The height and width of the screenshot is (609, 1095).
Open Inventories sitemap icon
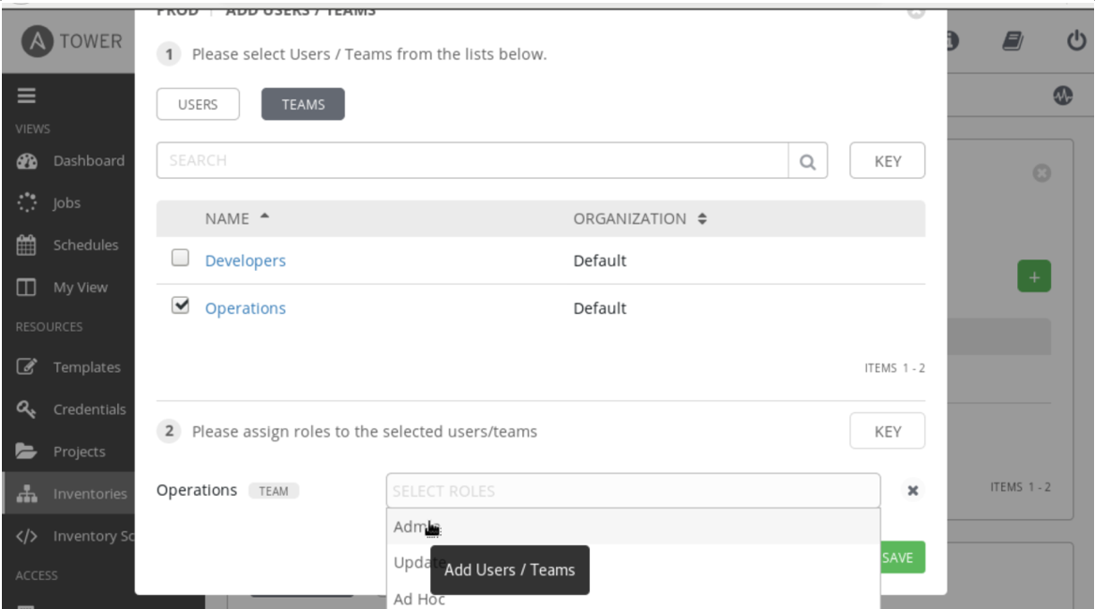(26, 494)
